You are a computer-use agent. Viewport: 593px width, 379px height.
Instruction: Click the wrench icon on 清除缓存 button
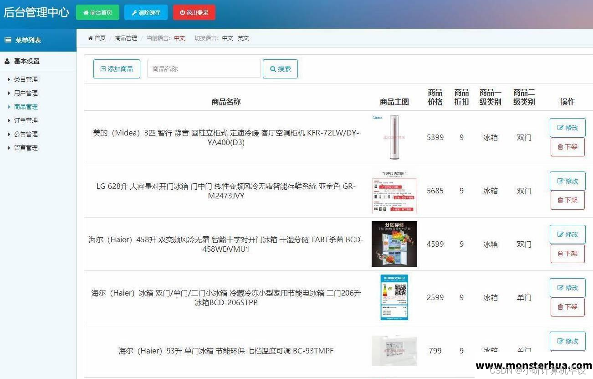[133, 12]
